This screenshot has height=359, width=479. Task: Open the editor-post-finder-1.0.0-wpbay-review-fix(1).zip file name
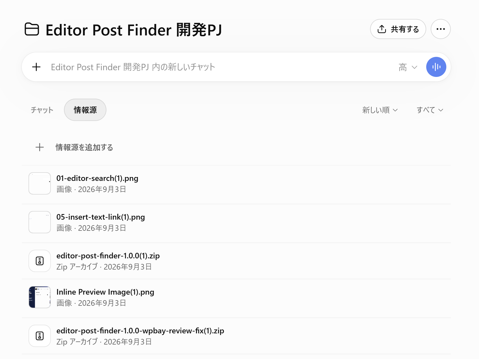140,331
